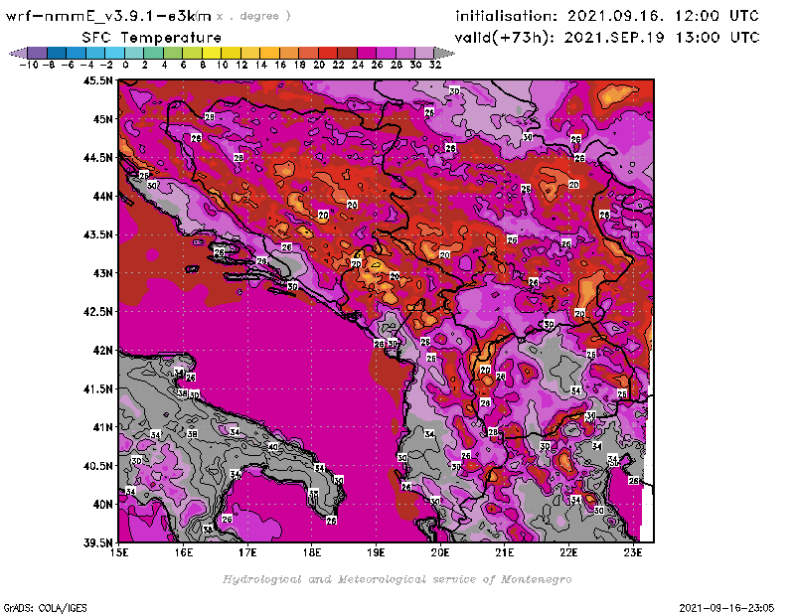This screenshot has height=614, width=795.
Task: Pick the legend swatch between 30 and 32
Action: (424, 53)
